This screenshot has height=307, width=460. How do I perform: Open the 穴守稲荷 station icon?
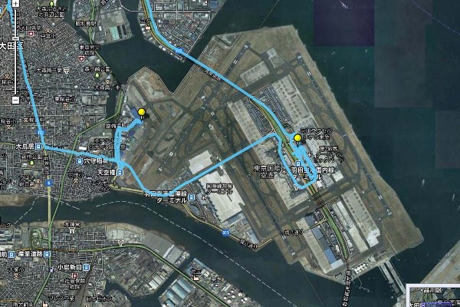coord(79,161)
